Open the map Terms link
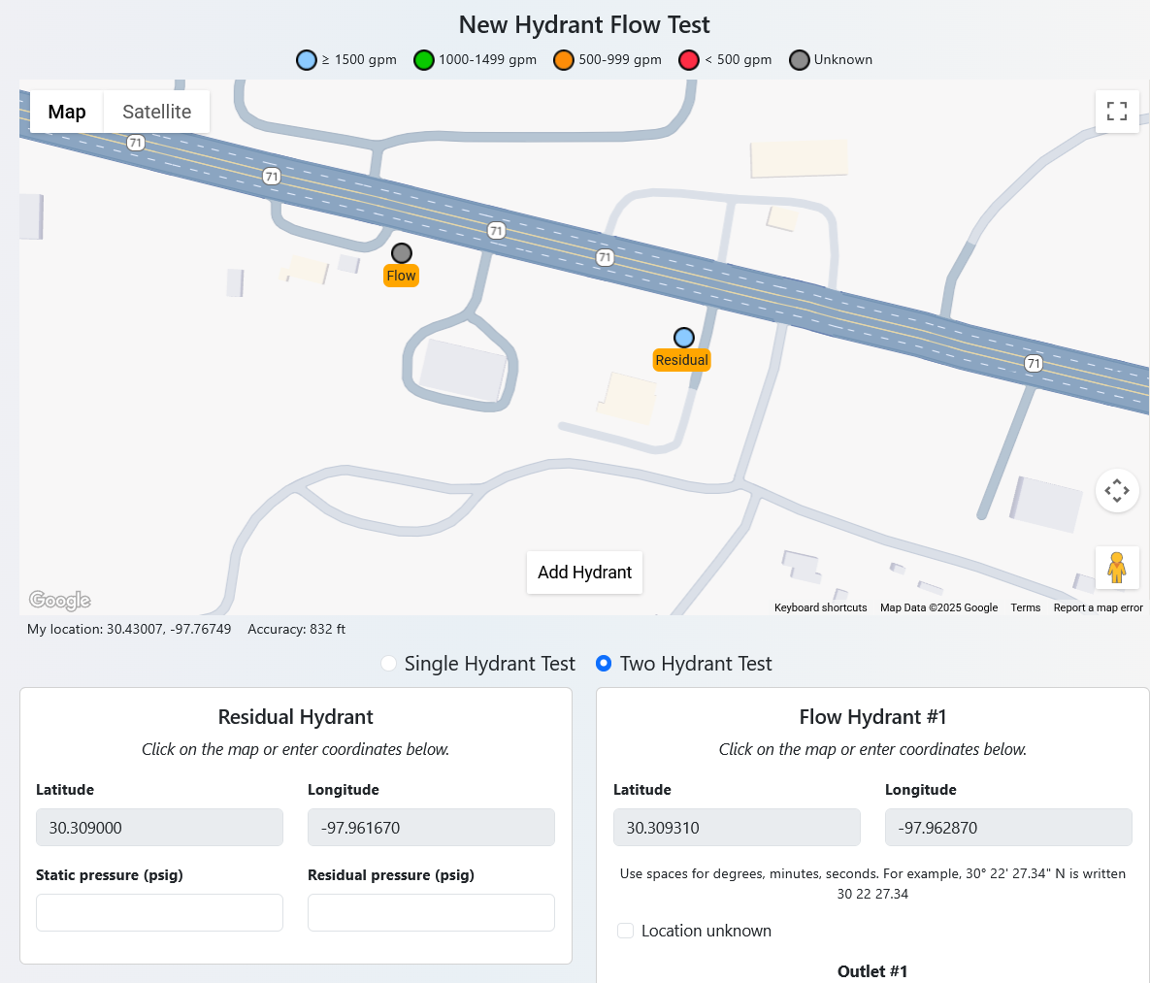The height and width of the screenshot is (983, 1150). tap(1025, 607)
